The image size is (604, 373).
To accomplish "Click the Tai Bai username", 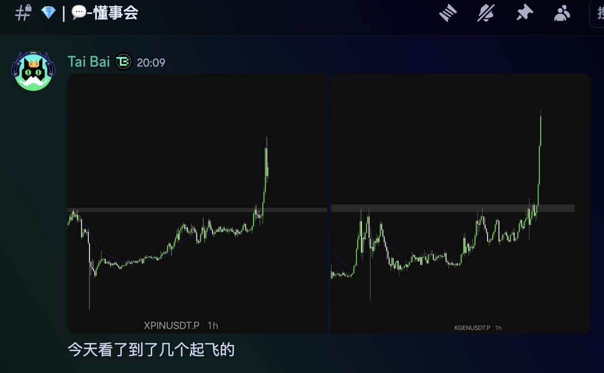I will [x=89, y=62].
